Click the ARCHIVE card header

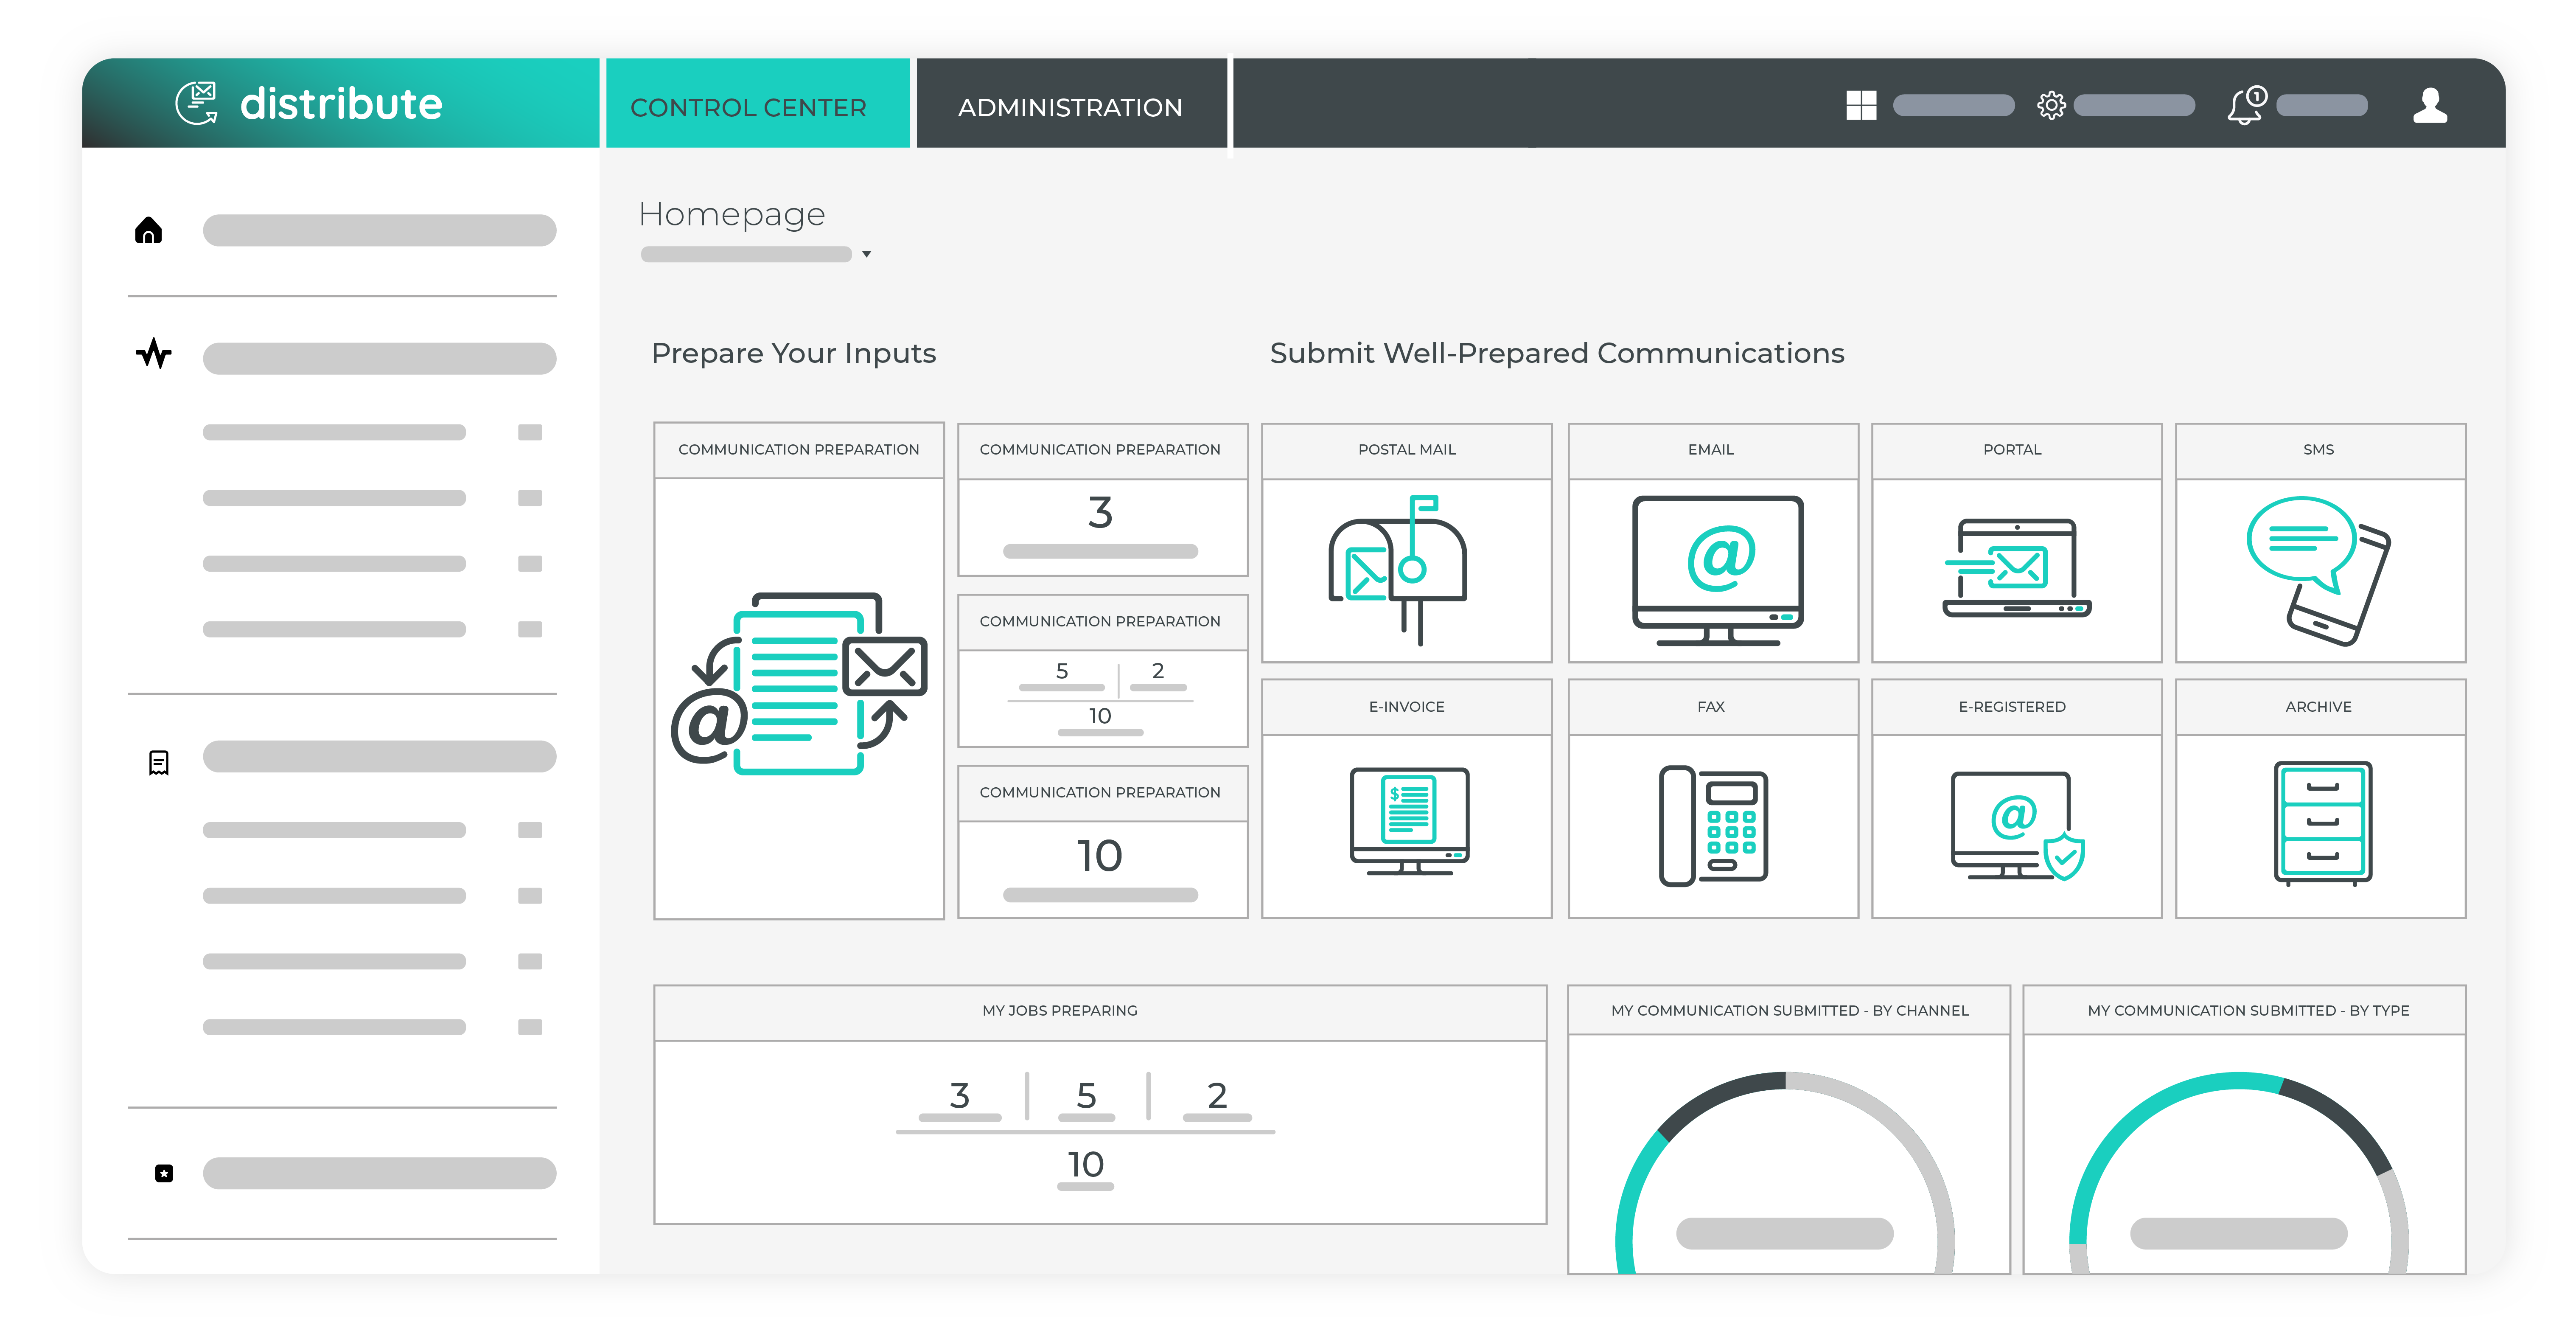(2321, 707)
